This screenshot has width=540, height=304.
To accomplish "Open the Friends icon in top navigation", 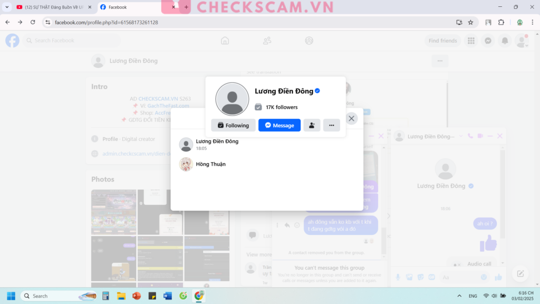I will pyautogui.click(x=267, y=41).
